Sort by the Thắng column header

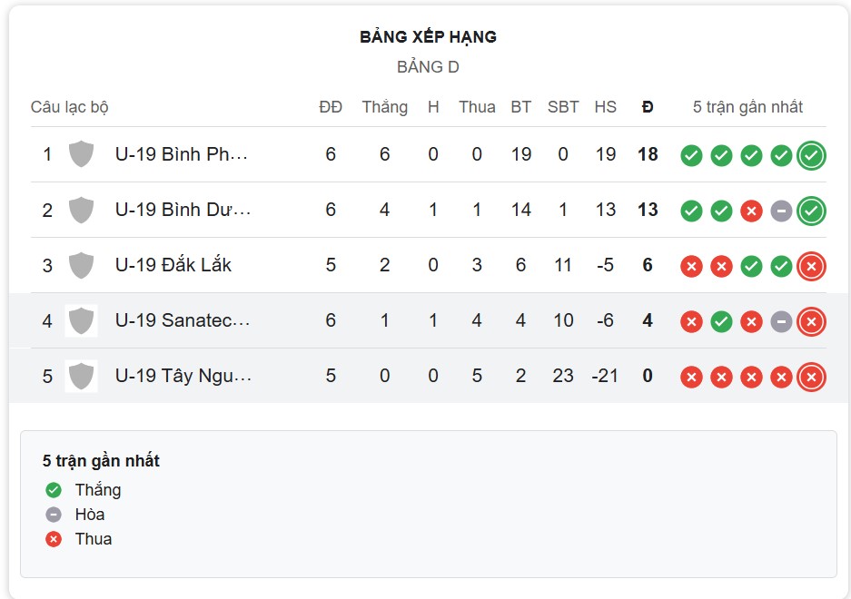coord(384,106)
